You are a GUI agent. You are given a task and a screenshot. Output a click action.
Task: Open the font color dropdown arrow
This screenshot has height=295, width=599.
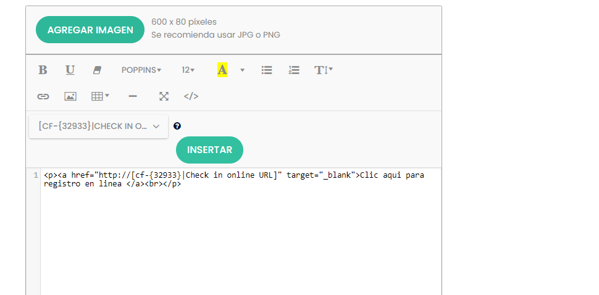242,70
